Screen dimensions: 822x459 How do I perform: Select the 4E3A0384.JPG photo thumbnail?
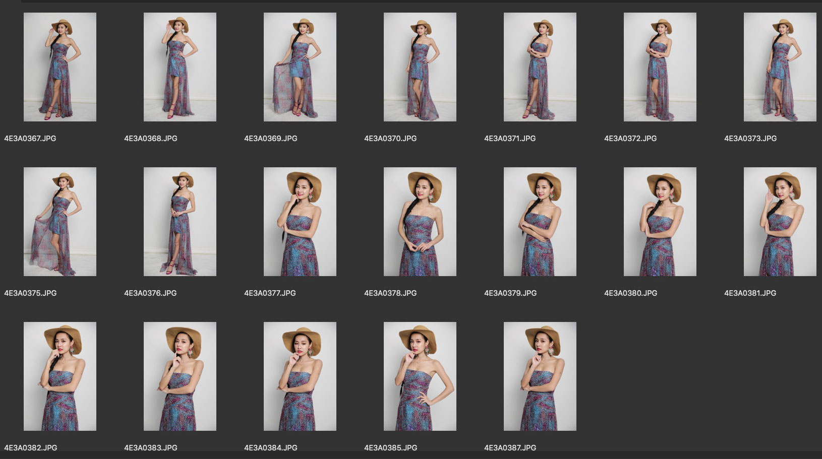(300, 376)
